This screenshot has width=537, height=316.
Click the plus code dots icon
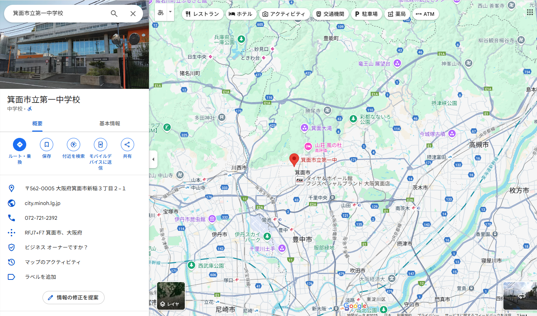(x=11, y=233)
